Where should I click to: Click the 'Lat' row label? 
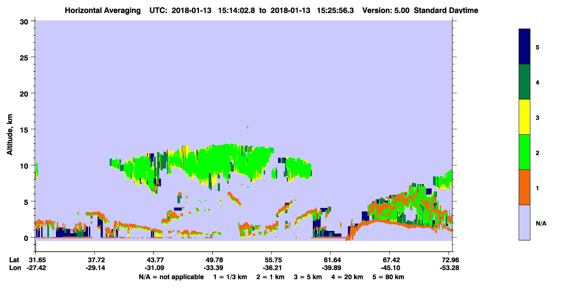tap(14, 260)
